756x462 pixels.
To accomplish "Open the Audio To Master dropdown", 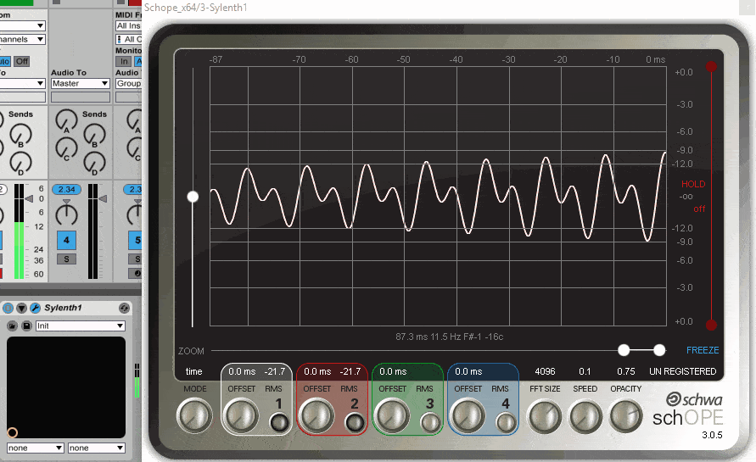I will pyautogui.click(x=81, y=83).
